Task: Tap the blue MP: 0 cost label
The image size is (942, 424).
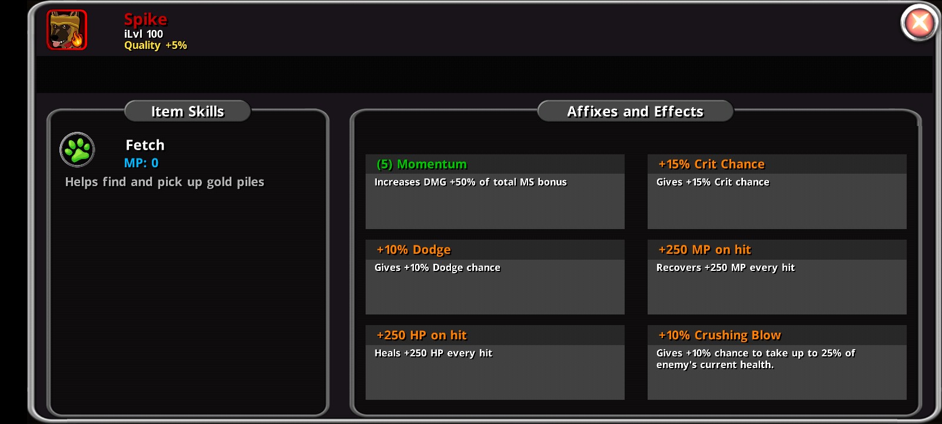Action: (x=141, y=163)
